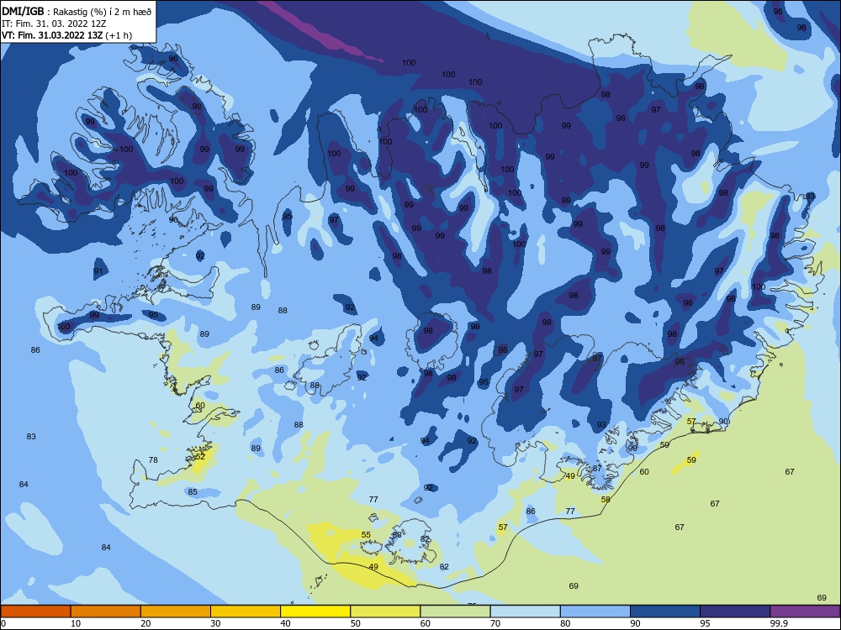Viewport: 841px width, 630px height.
Task: Click the '83' humidity value over the sea
Action: (31, 437)
